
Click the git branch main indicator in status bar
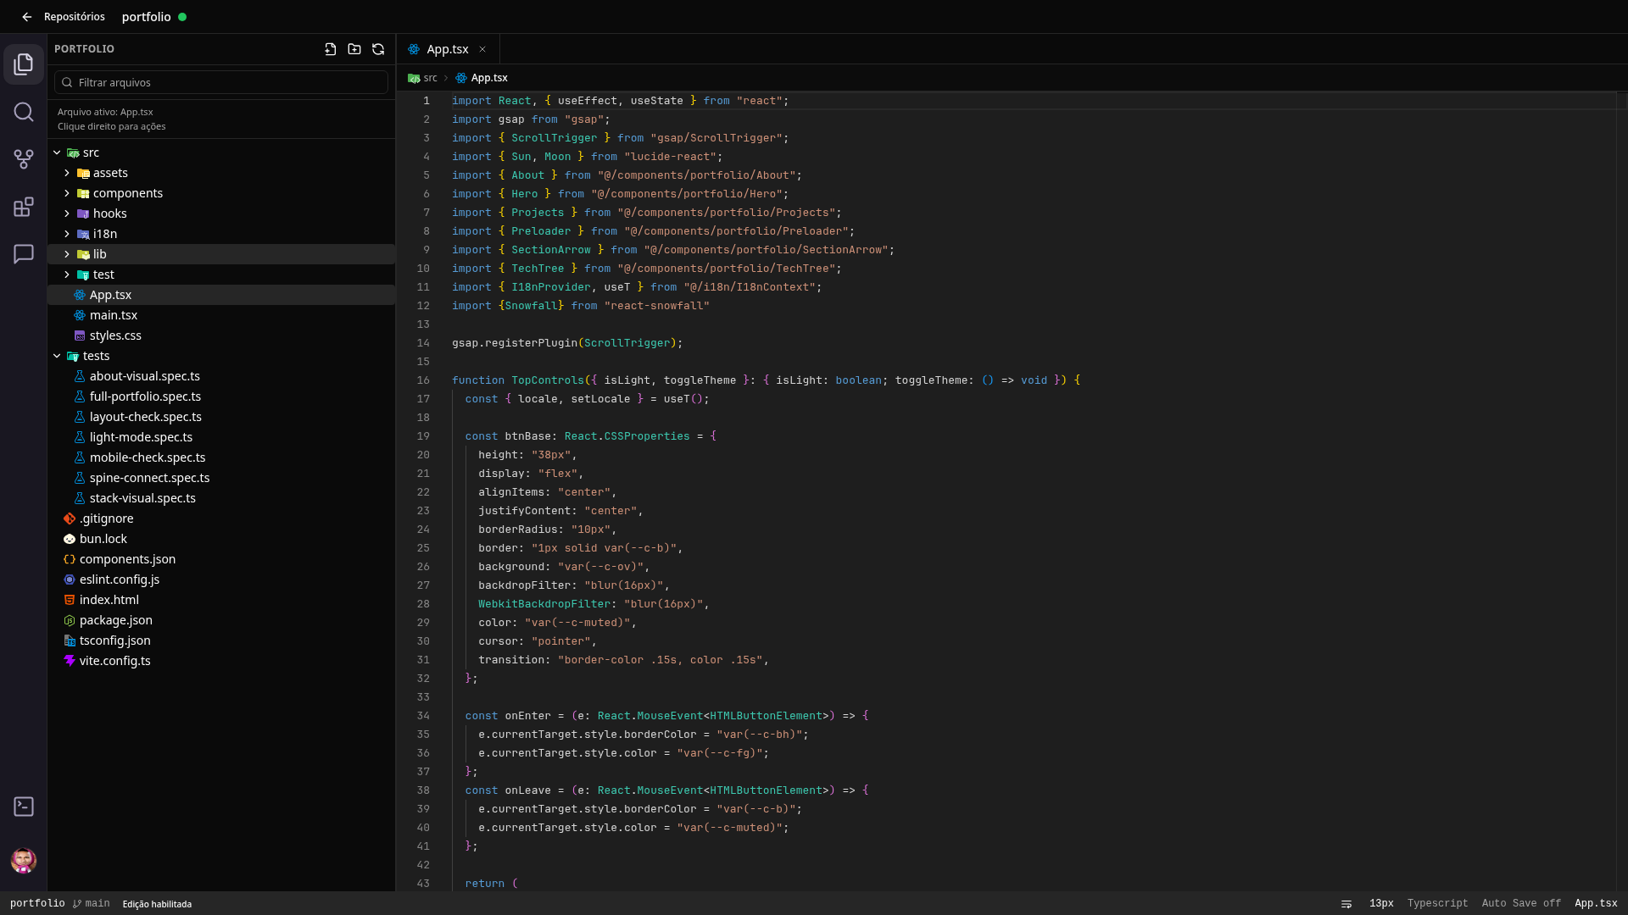[x=92, y=904]
